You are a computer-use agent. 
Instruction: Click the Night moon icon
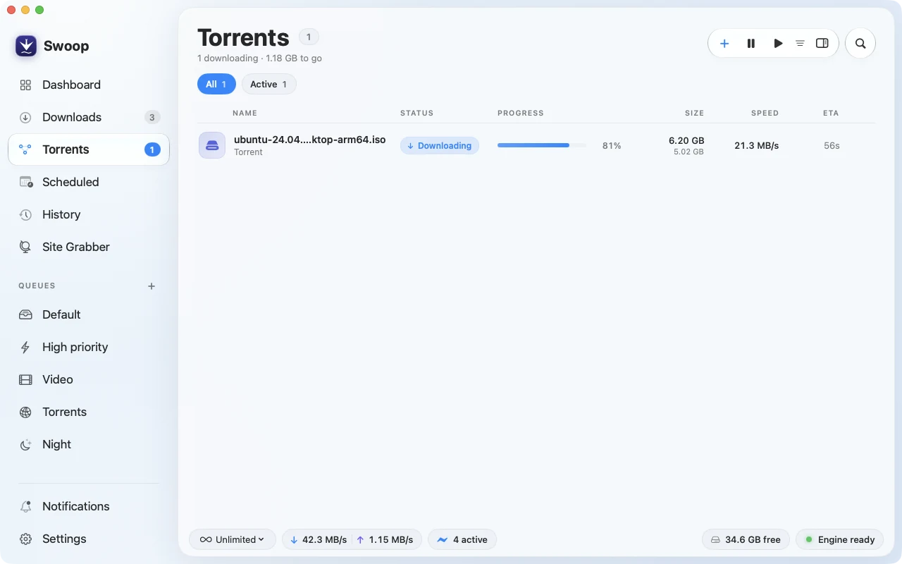(x=25, y=444)
